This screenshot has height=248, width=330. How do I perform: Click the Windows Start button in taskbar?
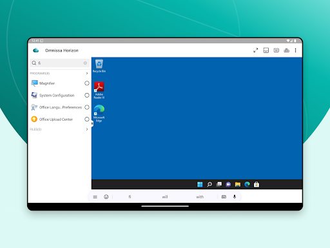[200, 185]
